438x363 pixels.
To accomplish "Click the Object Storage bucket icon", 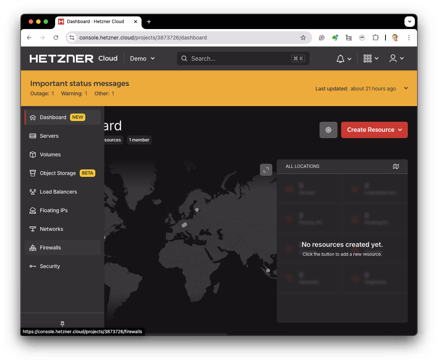I will point(33,173).
